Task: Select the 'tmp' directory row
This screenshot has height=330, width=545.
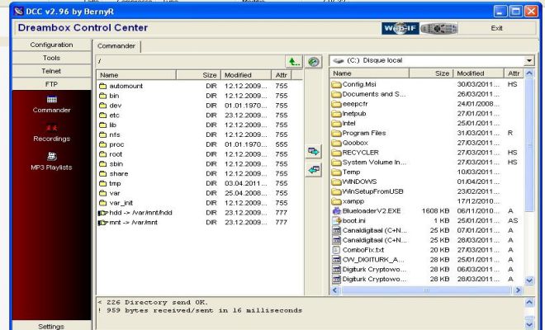Action: click(200, 183)
